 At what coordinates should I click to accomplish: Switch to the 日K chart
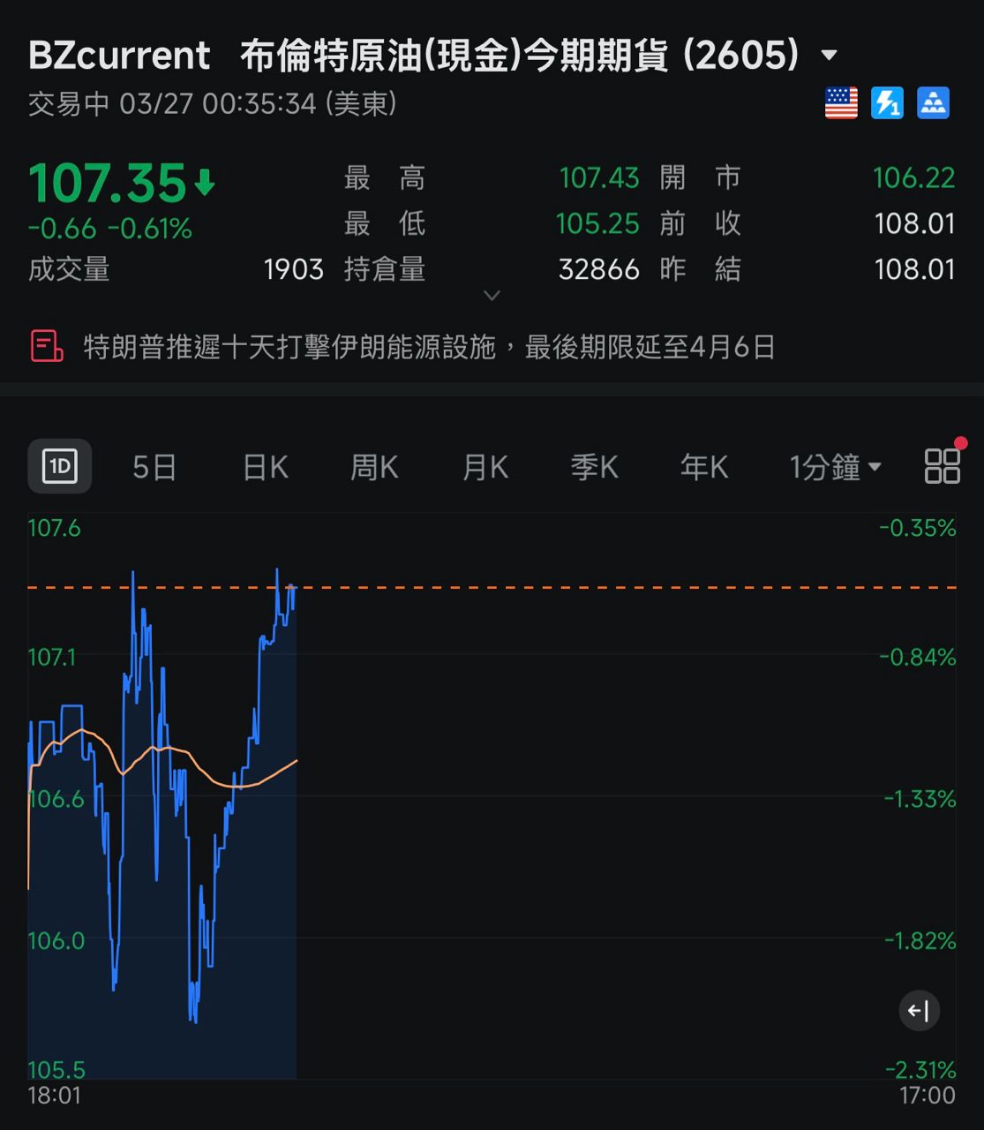click(266, 467)
